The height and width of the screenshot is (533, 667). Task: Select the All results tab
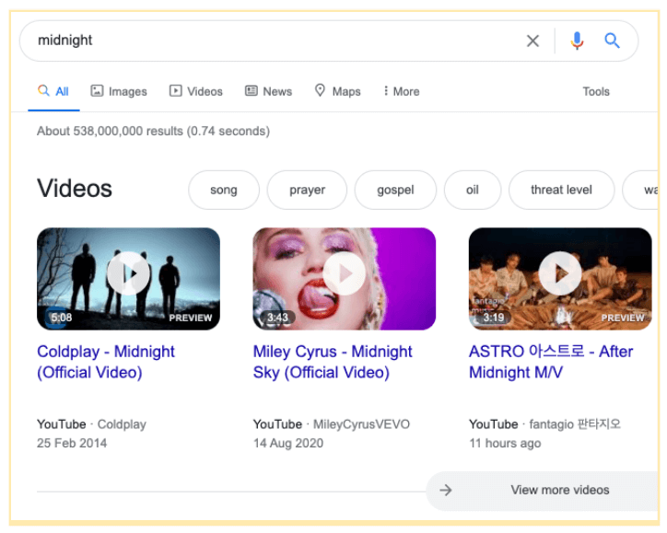(x=53, y=91)
